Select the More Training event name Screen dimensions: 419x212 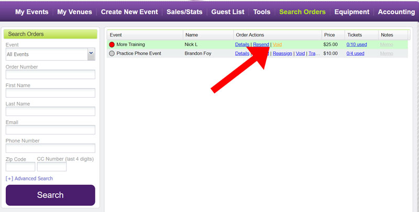tap(130, 44)
